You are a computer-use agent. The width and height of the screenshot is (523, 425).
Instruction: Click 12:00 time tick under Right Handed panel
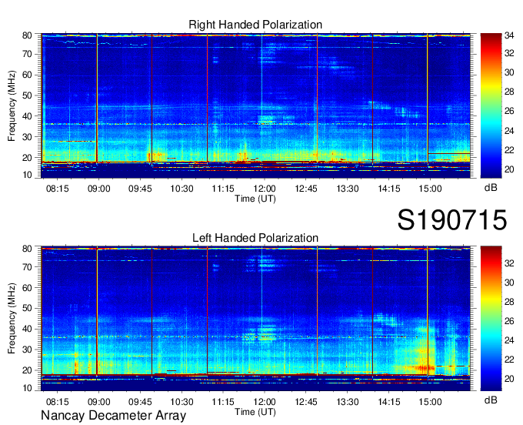[265, 189]
